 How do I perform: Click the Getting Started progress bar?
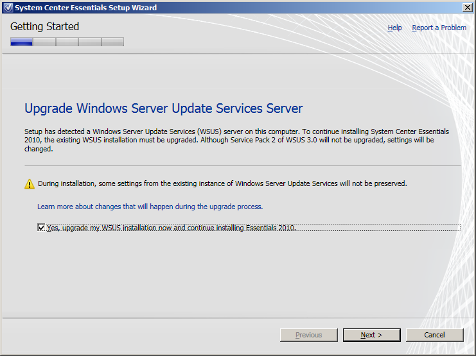click(67, 42)
